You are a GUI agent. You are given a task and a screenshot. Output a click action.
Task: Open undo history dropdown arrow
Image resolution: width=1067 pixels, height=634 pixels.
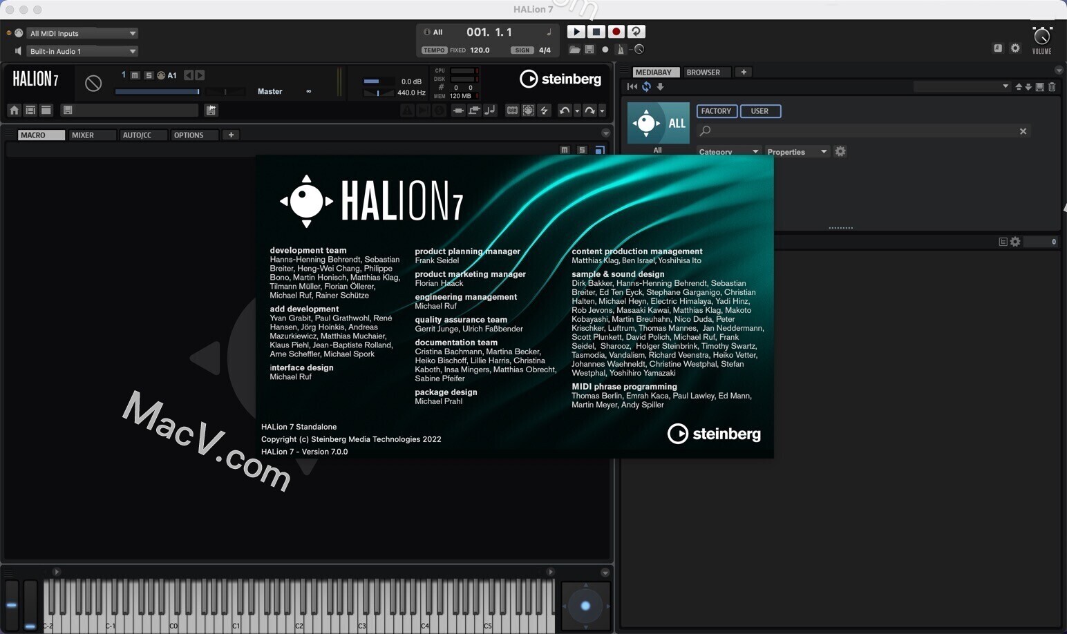coord(577,111)
